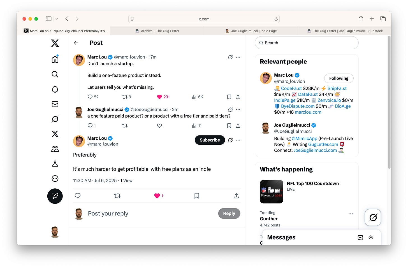Screen dimensions: 408x267
Task: Open Grok icon in the left sidebar
Action: 55,119
